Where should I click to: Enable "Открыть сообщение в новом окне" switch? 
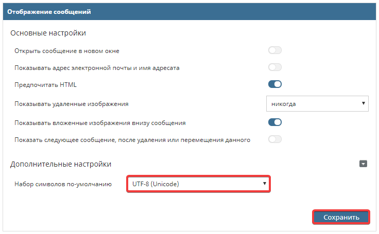click(x=275, y=50)
